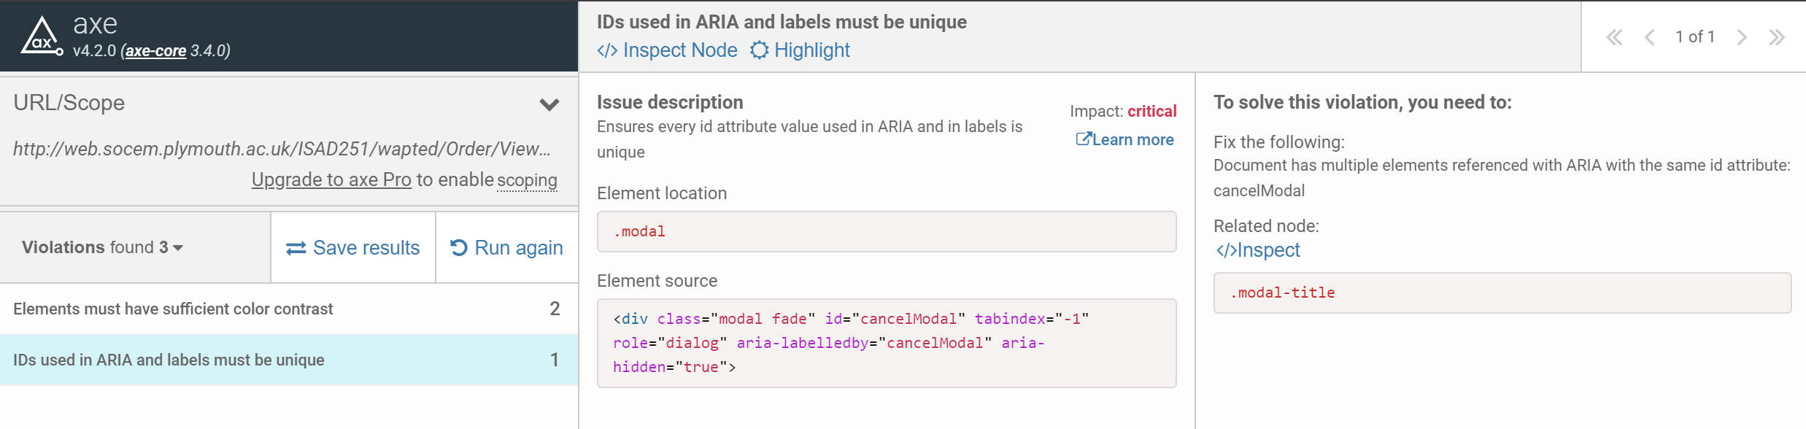Click the Save results button
Image resolution: width=1806 pixels, height=429 pixels.
353,248
